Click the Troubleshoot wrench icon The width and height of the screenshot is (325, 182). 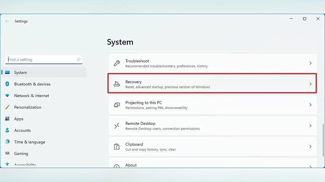(117, 63)
